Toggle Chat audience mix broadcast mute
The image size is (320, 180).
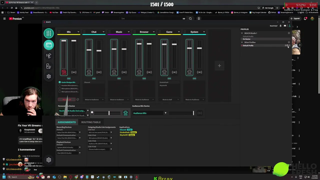99,72
